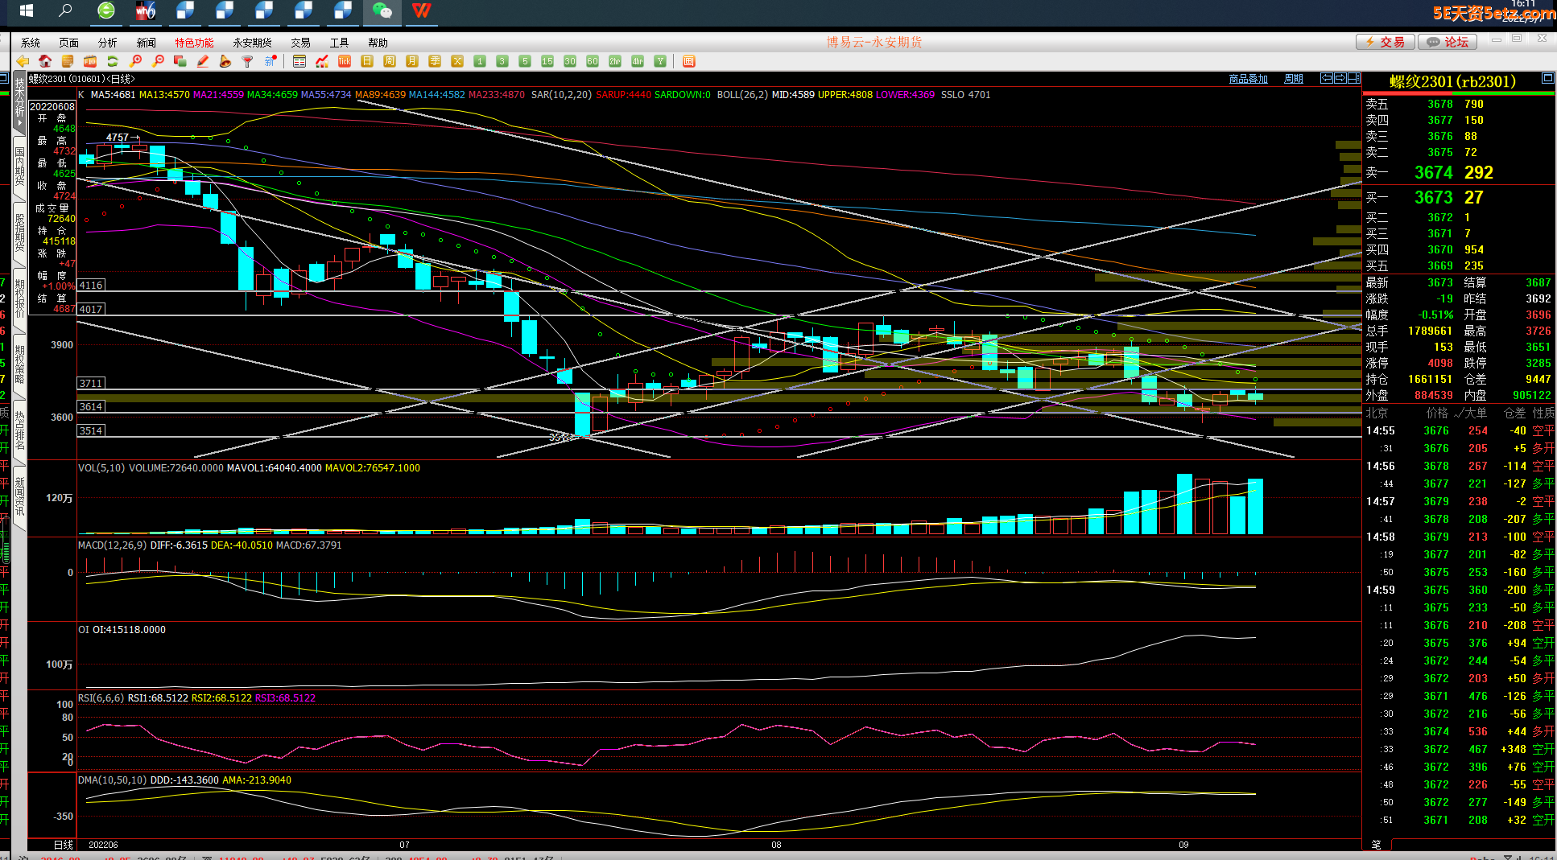The width and height of the screenshot is (1557, 860).
Task: Open the 系统 menu
Action: pos(31,43)
